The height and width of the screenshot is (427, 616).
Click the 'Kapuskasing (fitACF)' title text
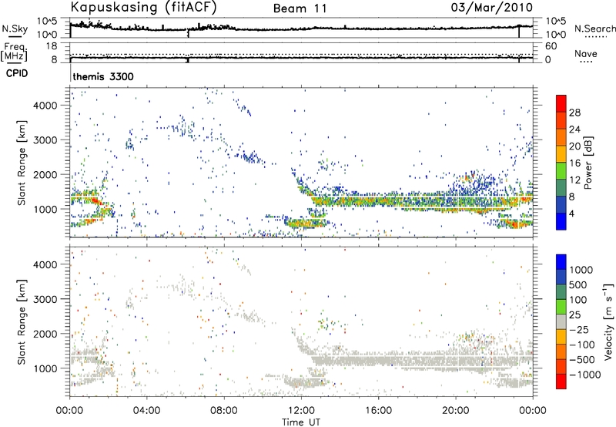143,7
